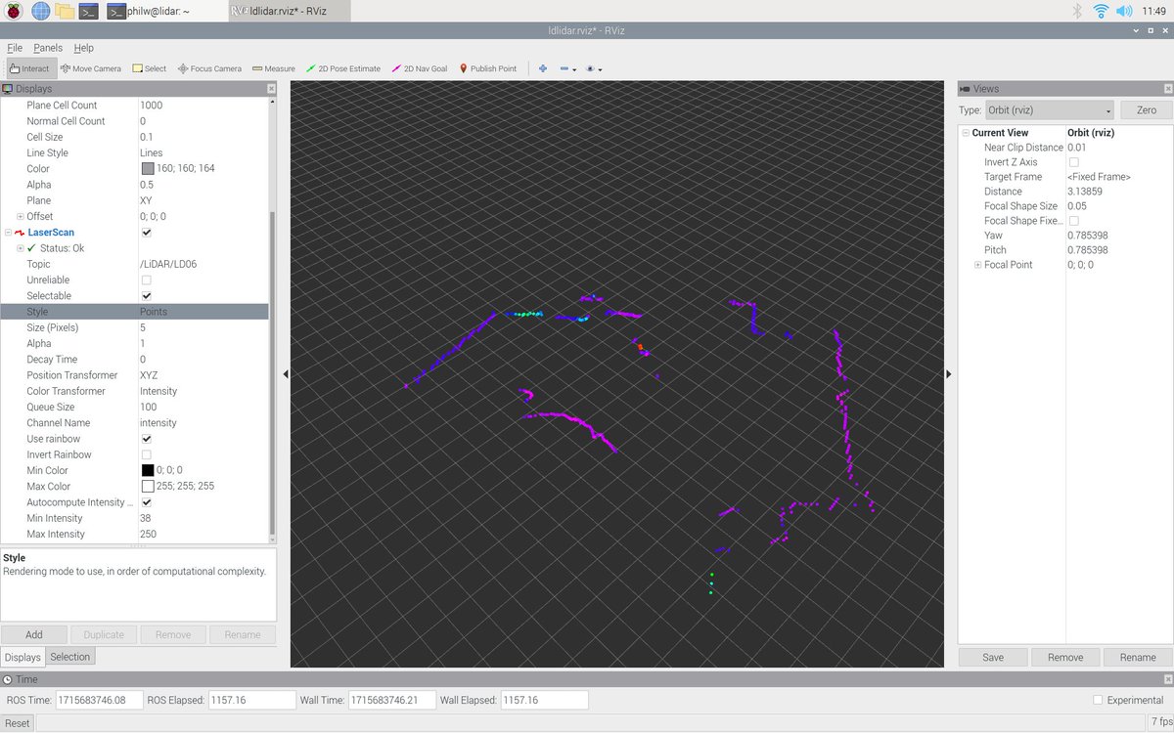
Task: Click the Reset button
Action: click(18, 723)
